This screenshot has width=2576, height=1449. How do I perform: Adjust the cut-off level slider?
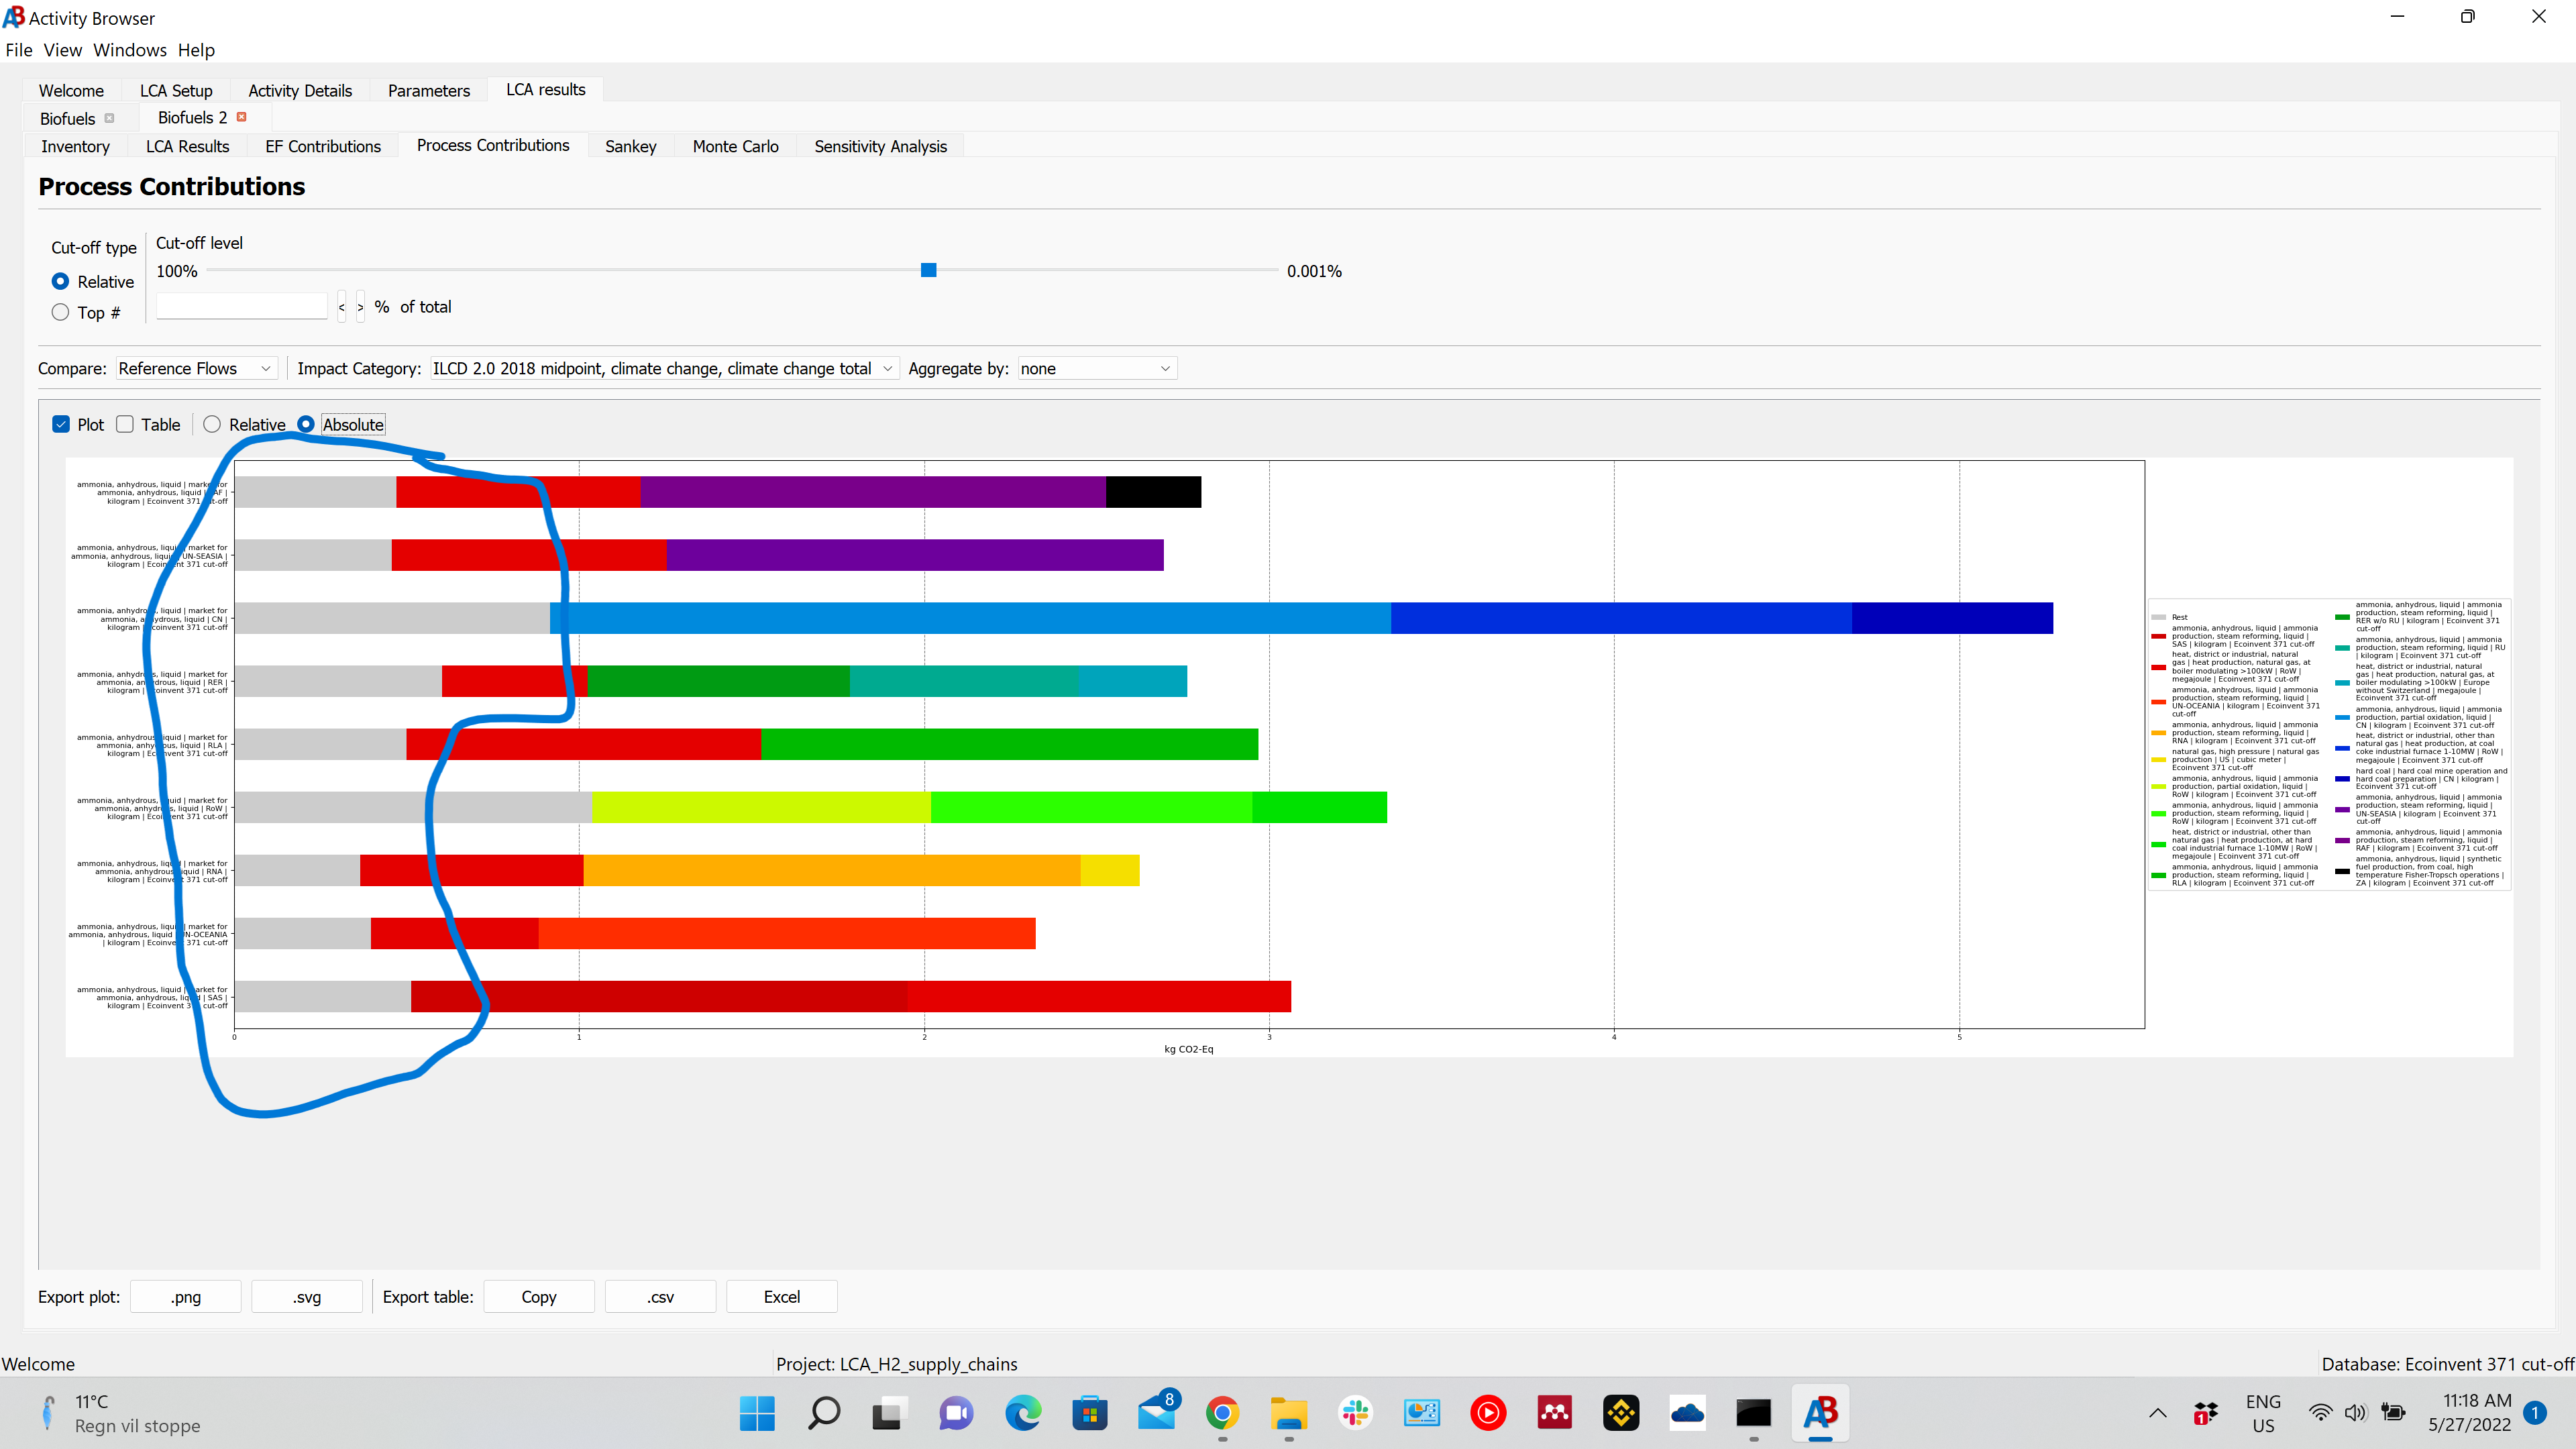coord(928,270)
